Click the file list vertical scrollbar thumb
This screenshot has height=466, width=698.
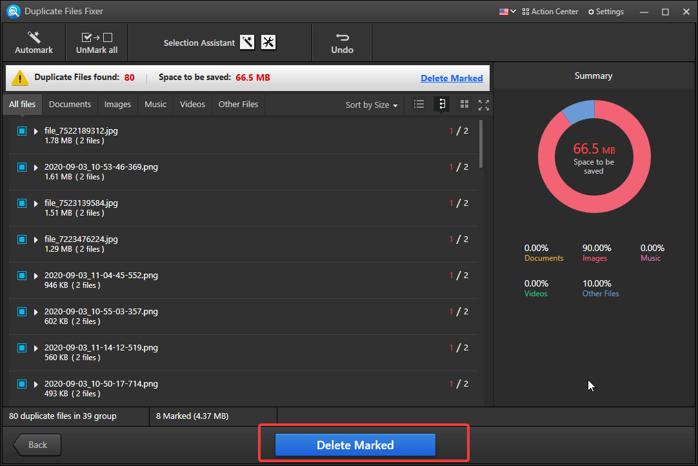click(481, 144)
